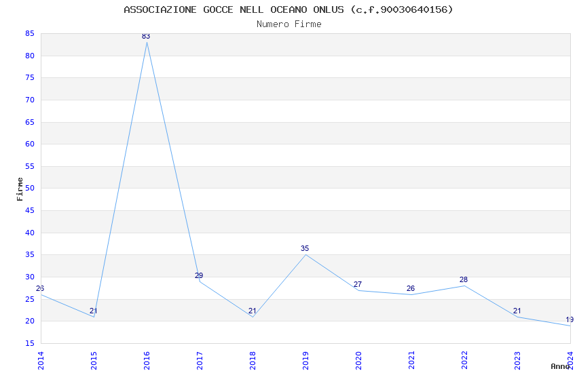
Task: Click y-axis tick value 70
Action: coord(30,100)
